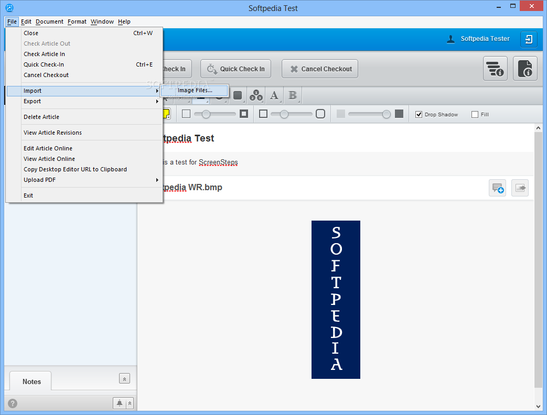The image size is (547, 415).
Task: Select View Article Online
Action: click(x=85, y=159)
